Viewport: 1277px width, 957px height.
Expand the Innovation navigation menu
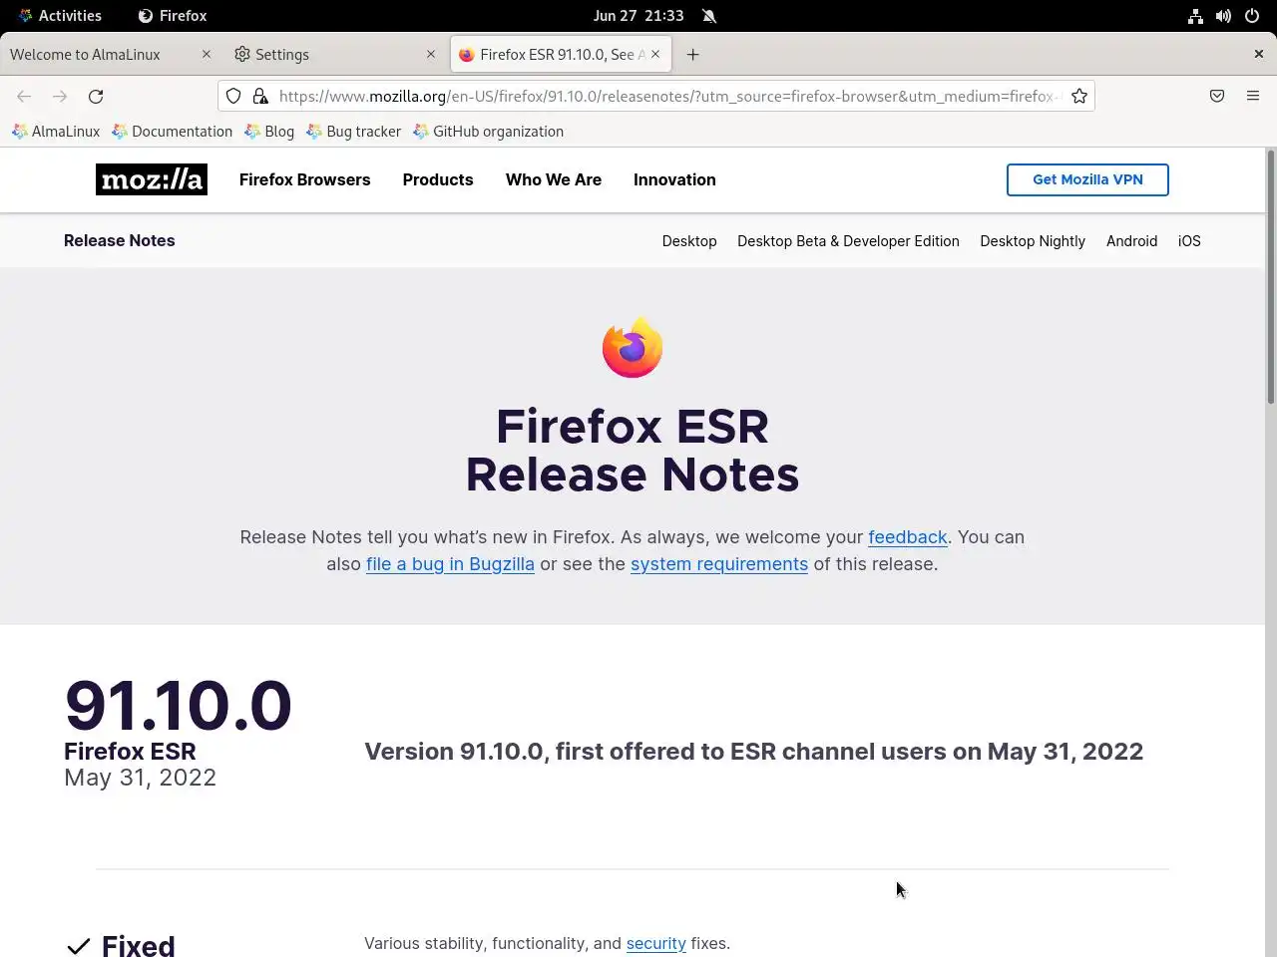(674, 179)
